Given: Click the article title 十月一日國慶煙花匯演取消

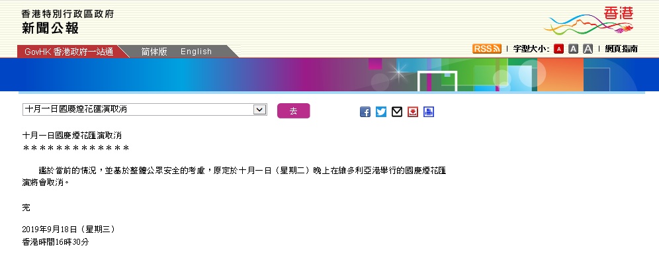Looking at the screenshot, I should (x=72, y=136).
